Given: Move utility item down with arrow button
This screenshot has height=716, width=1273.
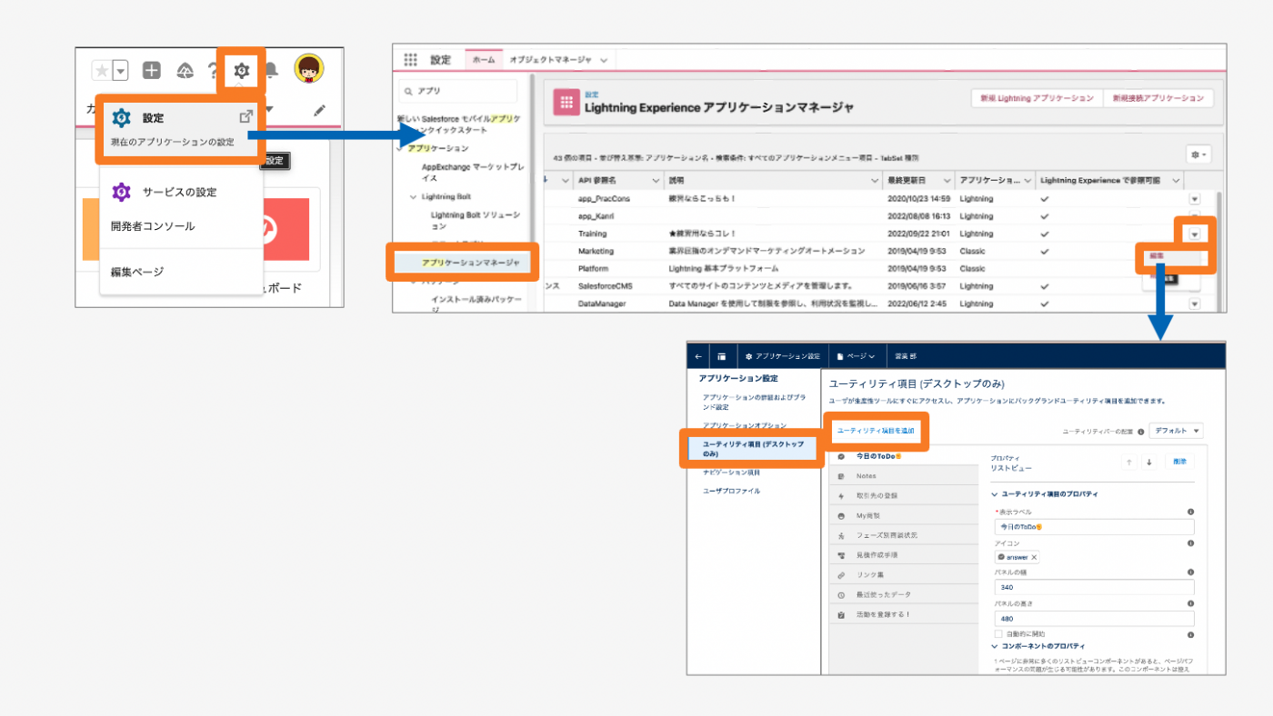Looking at the screenshot, I should coord(1148,462).
